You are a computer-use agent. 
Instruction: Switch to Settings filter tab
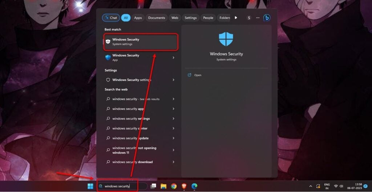click(x=190, y=18)
